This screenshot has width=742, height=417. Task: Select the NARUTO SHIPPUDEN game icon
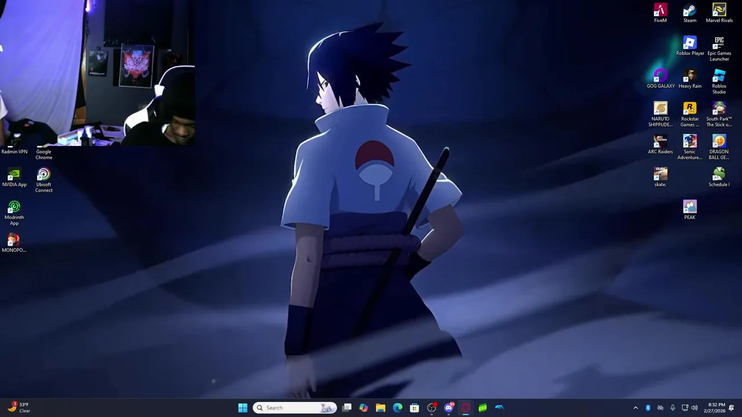660,115
